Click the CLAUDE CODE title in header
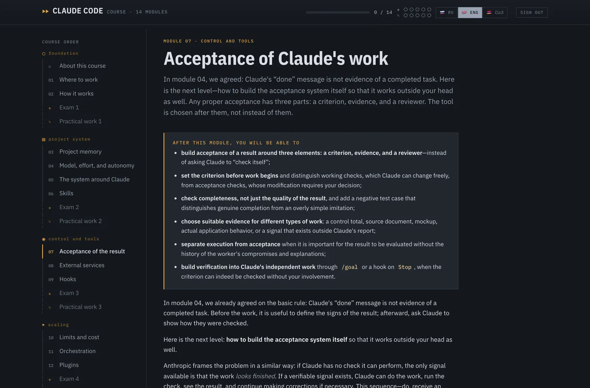 [x=78, y=11]
